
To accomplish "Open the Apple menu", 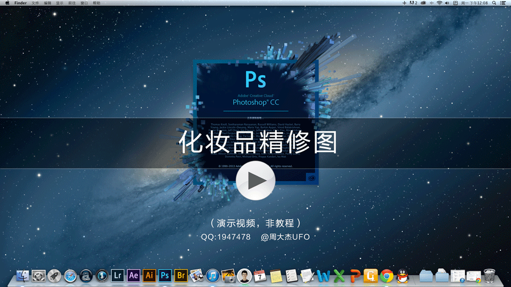I will click(7, 3).
